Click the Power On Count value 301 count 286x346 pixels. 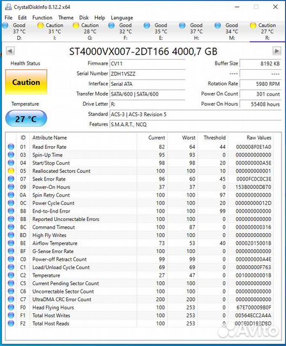coord(260,94)
